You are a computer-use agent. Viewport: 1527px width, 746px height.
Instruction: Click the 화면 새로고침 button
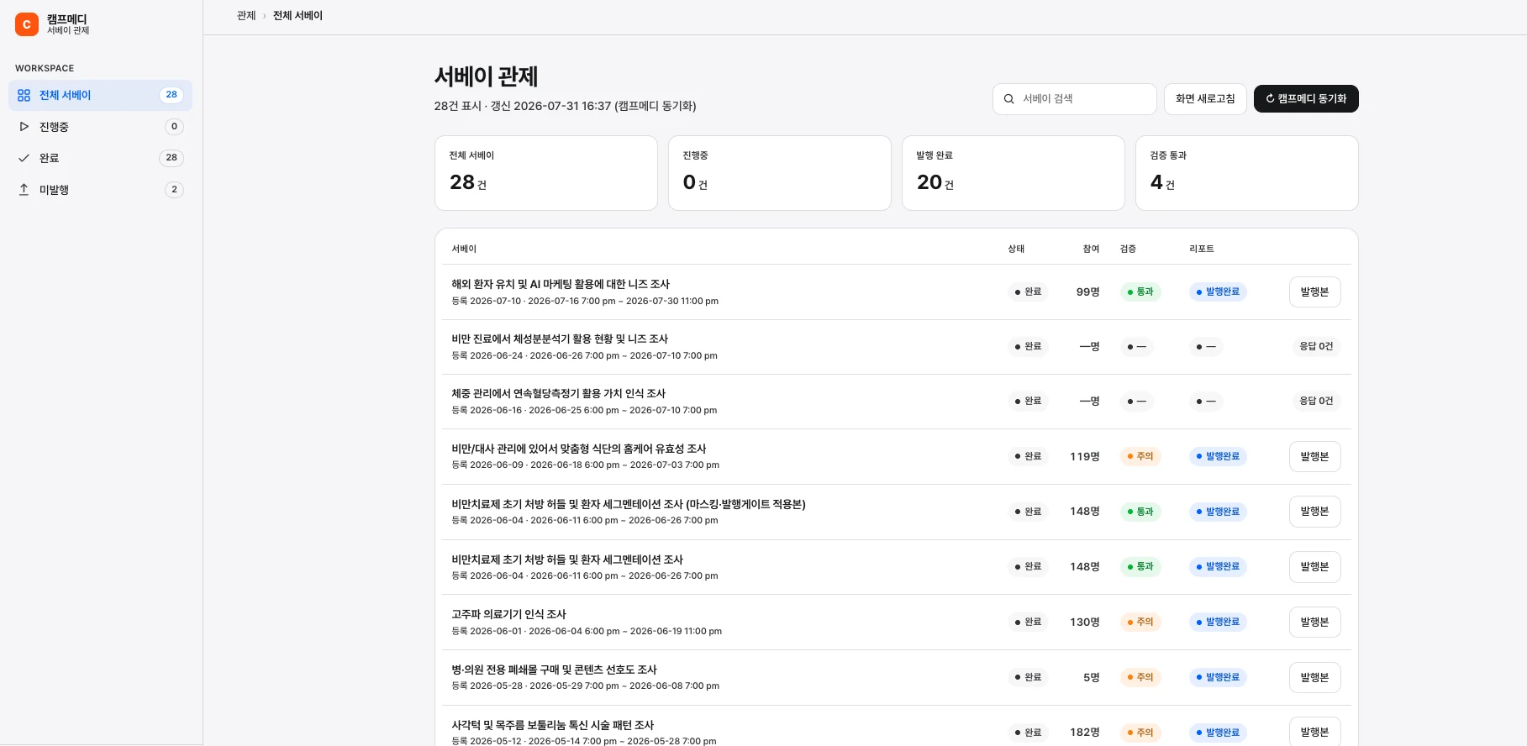click(1205, 99)
